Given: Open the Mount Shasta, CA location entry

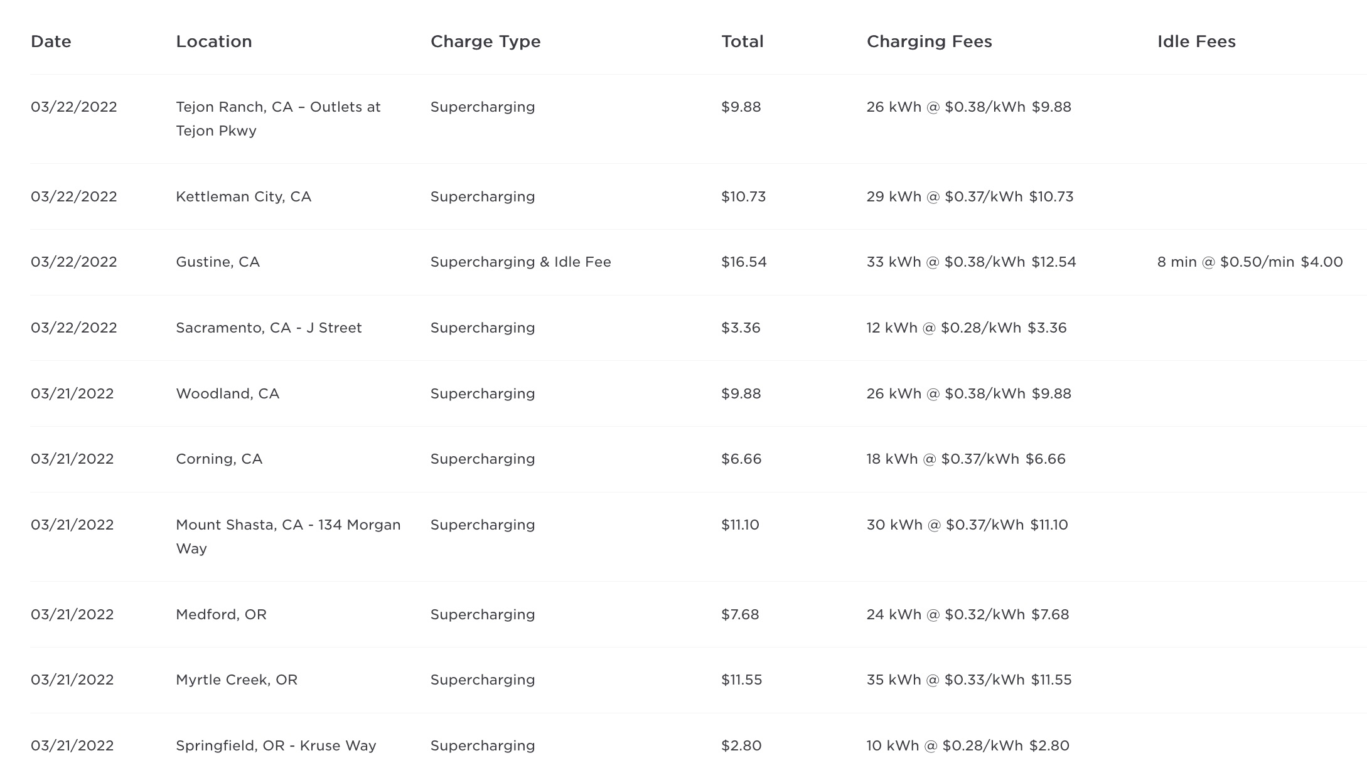Looking at the screenshot, I should [x=288, y=536].
